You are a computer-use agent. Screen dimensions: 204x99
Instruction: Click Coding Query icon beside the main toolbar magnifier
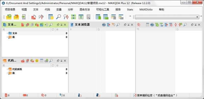click(66, 17)
